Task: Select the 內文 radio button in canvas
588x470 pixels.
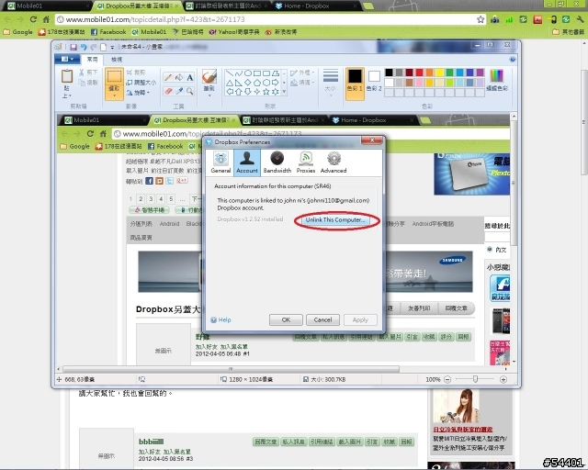Action: 490,250
